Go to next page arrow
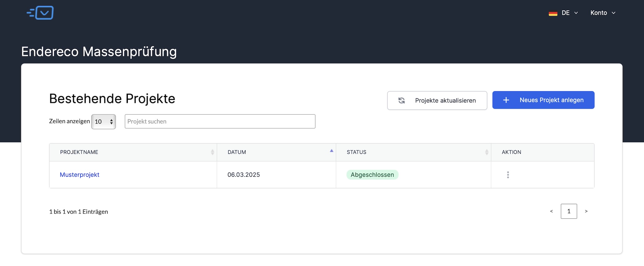Viewport: 644px width, 266px height. click(x=586, y=211)
